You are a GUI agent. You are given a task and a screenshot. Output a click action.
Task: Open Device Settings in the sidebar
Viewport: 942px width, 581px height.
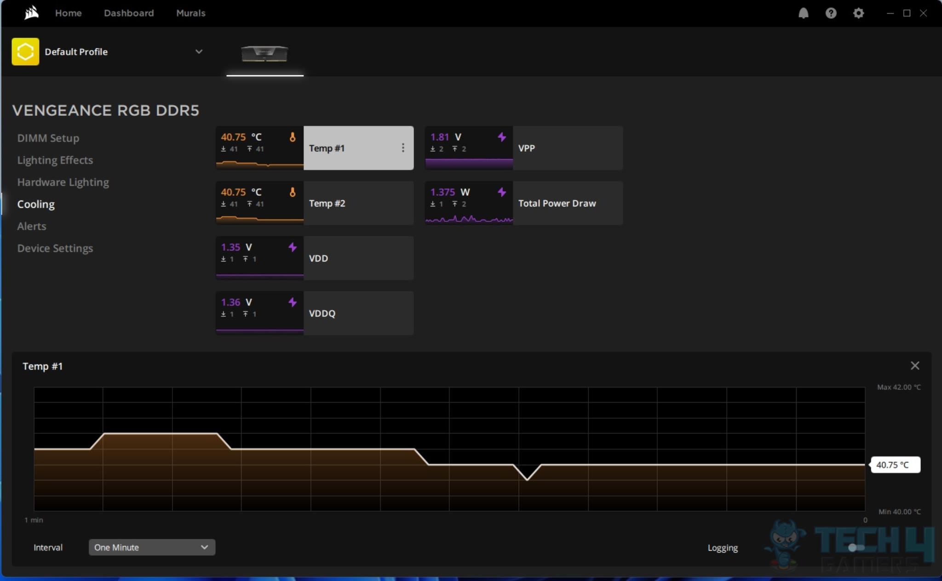coord(55,248)
